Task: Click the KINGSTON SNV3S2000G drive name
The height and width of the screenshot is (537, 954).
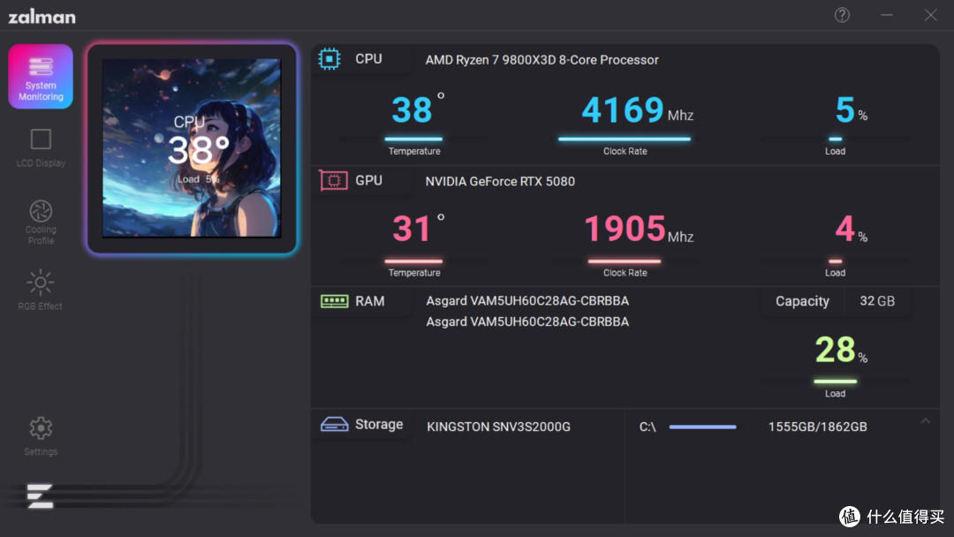Action: tap(498, 427)
